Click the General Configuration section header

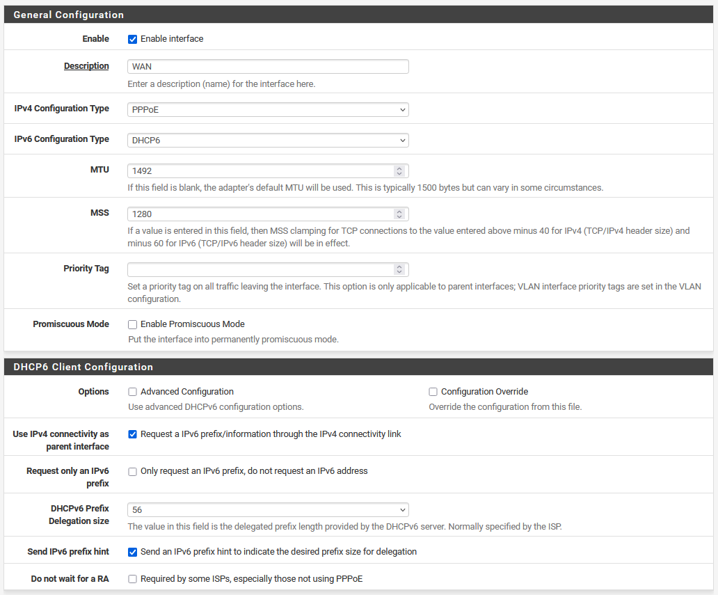point(358,15)
